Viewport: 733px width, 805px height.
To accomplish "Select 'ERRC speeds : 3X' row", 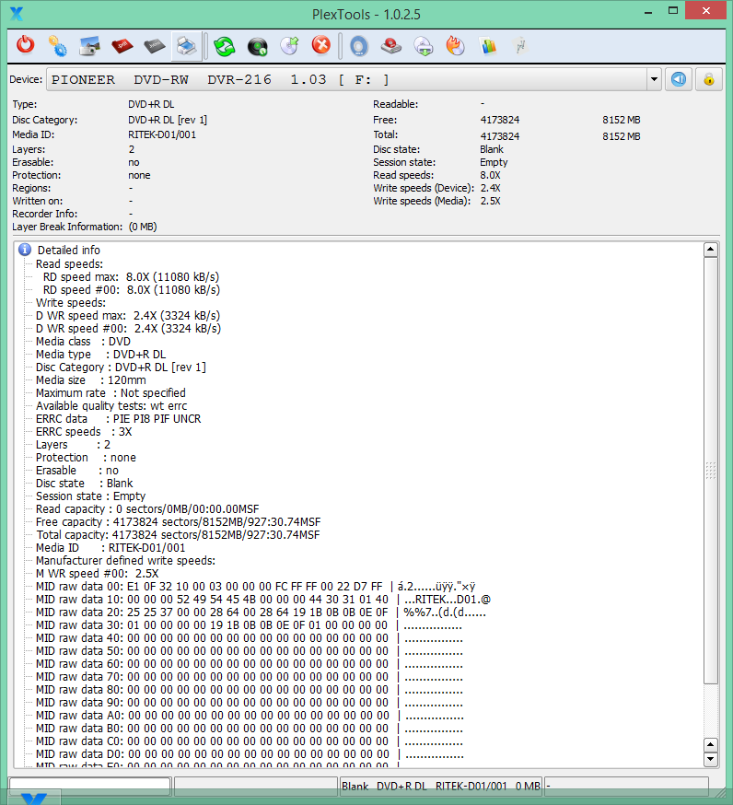I will 84,432.
